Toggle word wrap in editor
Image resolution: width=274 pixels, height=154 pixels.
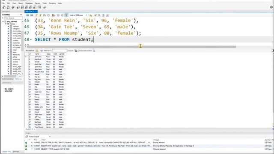pos(107,15)
